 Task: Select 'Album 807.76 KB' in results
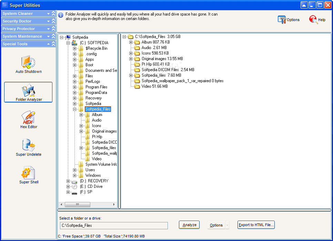(x=156, y=42)
